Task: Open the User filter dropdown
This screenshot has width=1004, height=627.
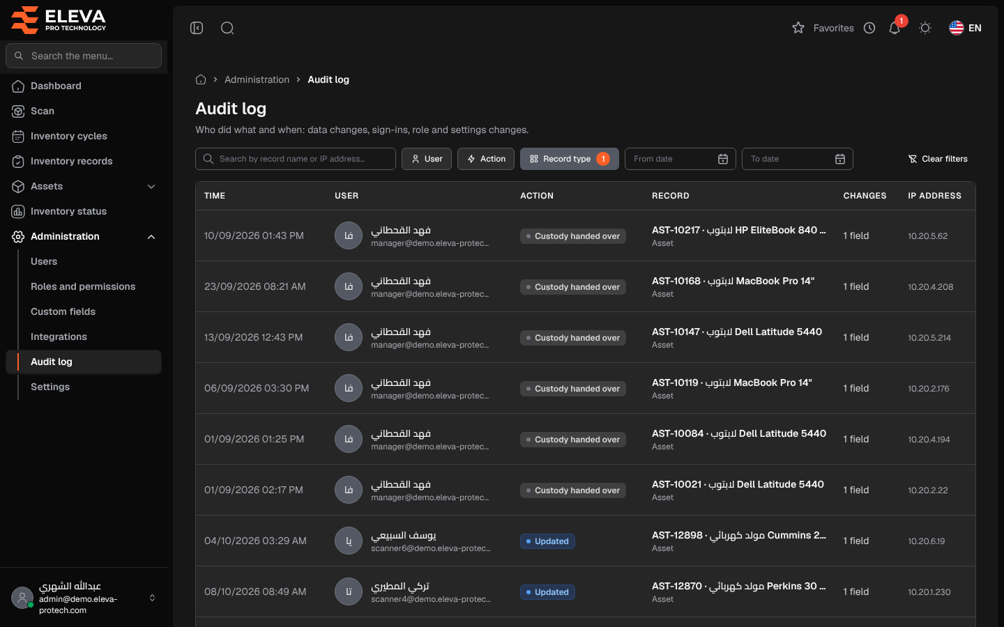Action: point(427,159)
